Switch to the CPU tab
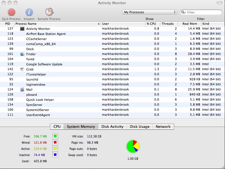225x169 pixels. [57, 127]
